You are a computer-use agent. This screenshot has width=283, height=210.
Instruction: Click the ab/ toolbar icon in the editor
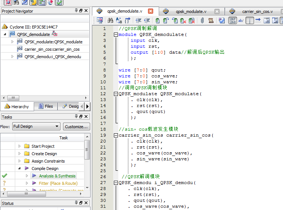pyautogui.click(x=241, y=21)
